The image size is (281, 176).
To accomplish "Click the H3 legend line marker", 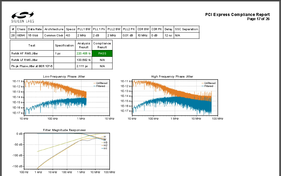I will click(102, 142).
